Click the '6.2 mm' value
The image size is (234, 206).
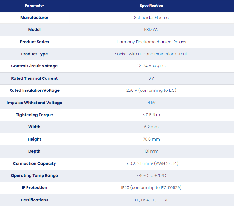coord(151,127)
